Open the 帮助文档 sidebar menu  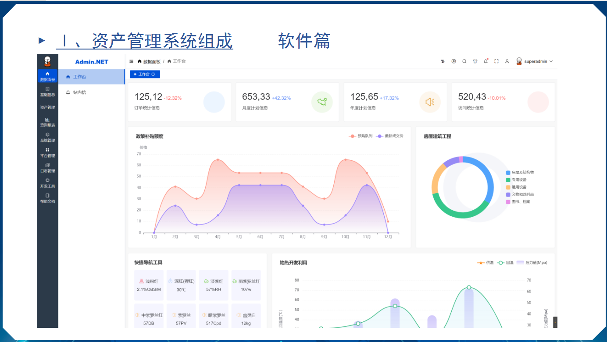point(47,199)
